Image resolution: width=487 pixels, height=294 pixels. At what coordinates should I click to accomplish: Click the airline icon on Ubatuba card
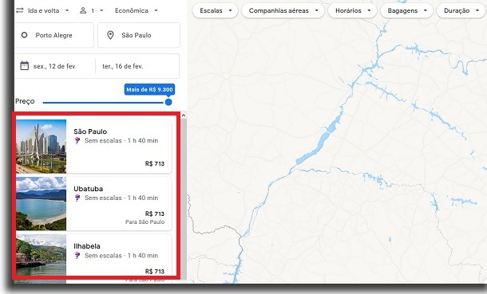tap(77, 198)
